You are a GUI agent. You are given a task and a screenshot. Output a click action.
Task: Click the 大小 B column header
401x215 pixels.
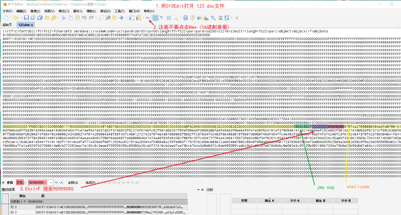coord(346,200)
